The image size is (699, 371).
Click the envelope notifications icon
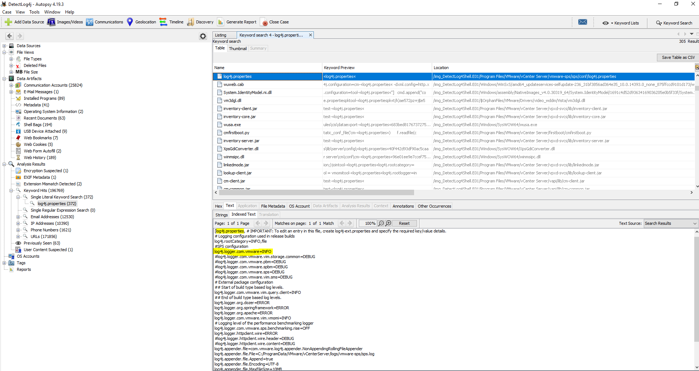tap(583, 22)
